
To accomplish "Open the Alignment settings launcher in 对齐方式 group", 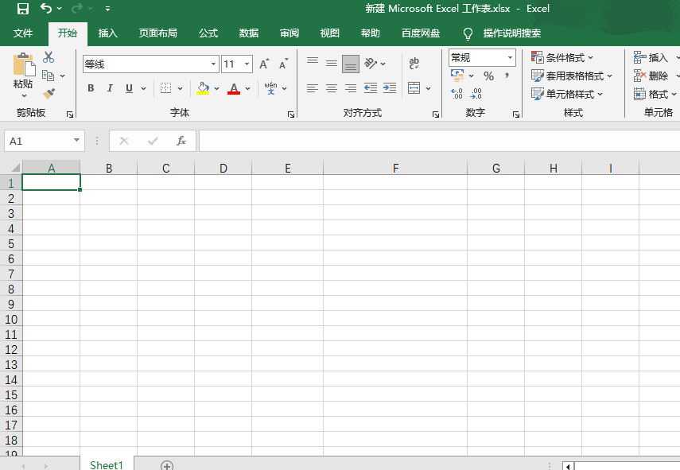I will tap(436, 115).
